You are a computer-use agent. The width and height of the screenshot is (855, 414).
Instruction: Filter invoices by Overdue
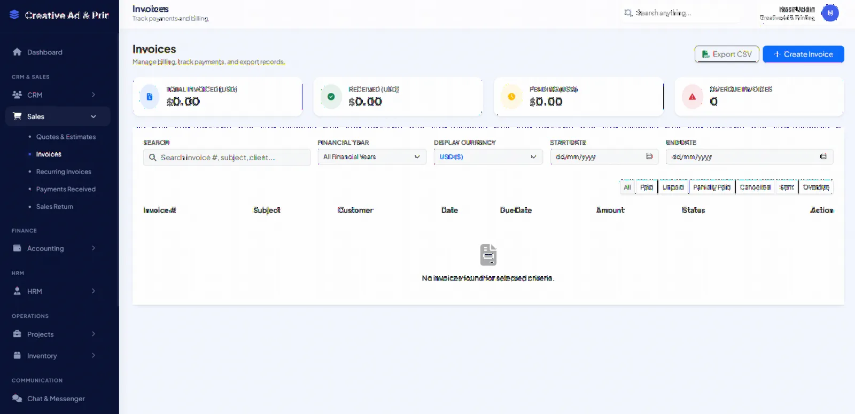coord(816,187)
